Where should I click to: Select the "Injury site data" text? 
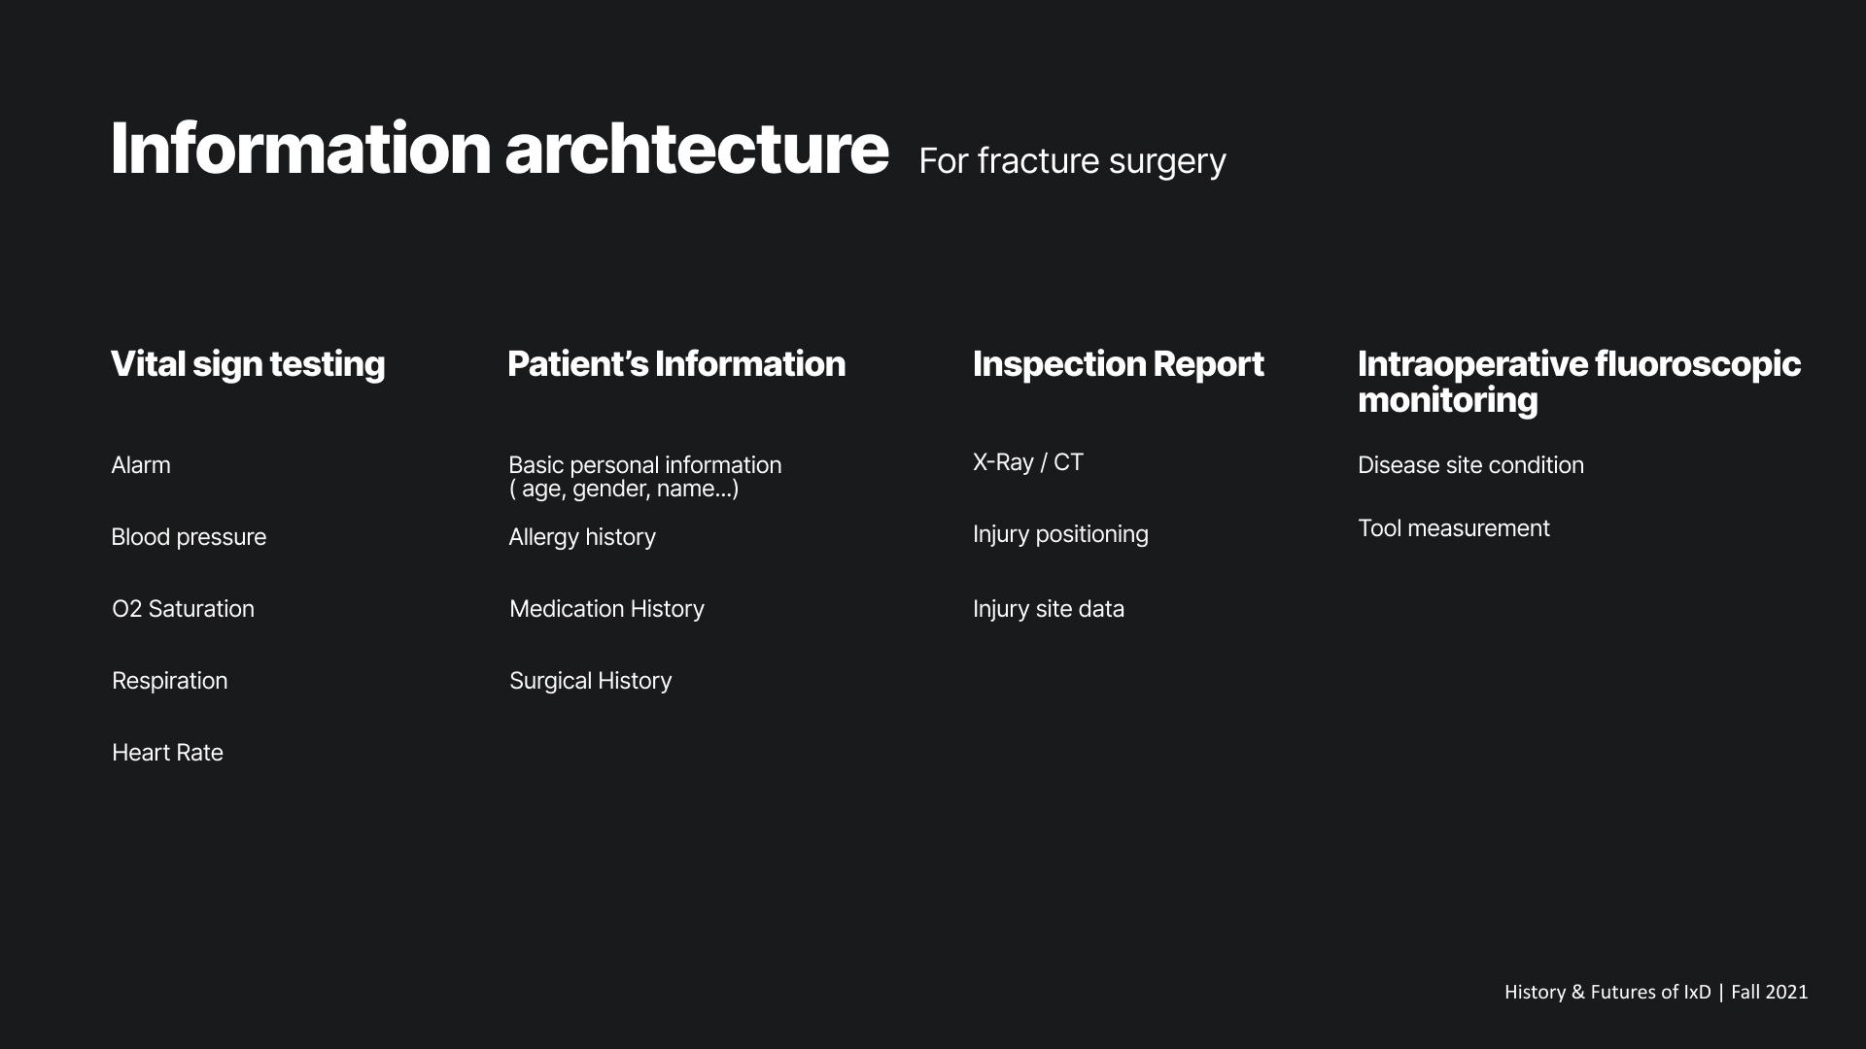[1048, 609]
